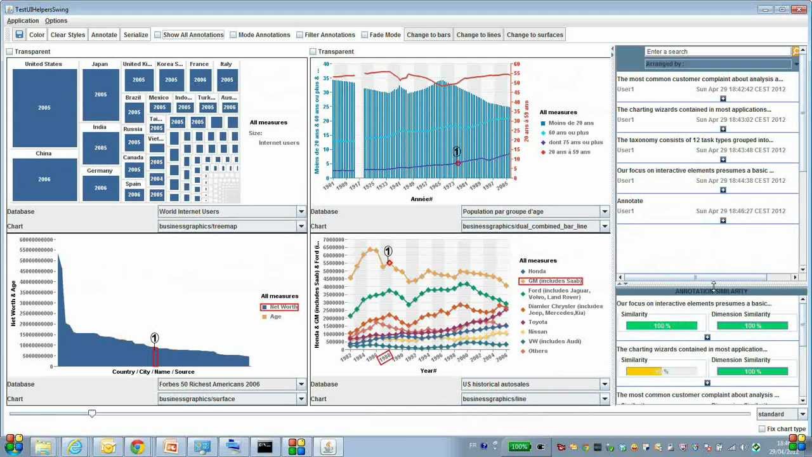
Task: Open PowerPoint from taskbar
Action: click(x=170, y=447)
